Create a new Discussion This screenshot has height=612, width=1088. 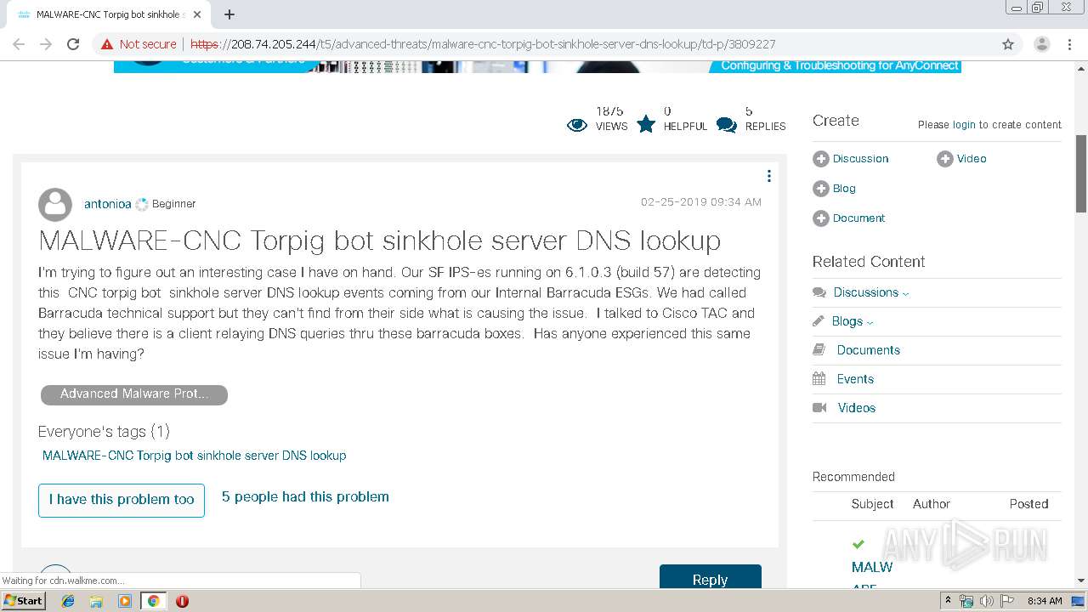pos(860,159)
